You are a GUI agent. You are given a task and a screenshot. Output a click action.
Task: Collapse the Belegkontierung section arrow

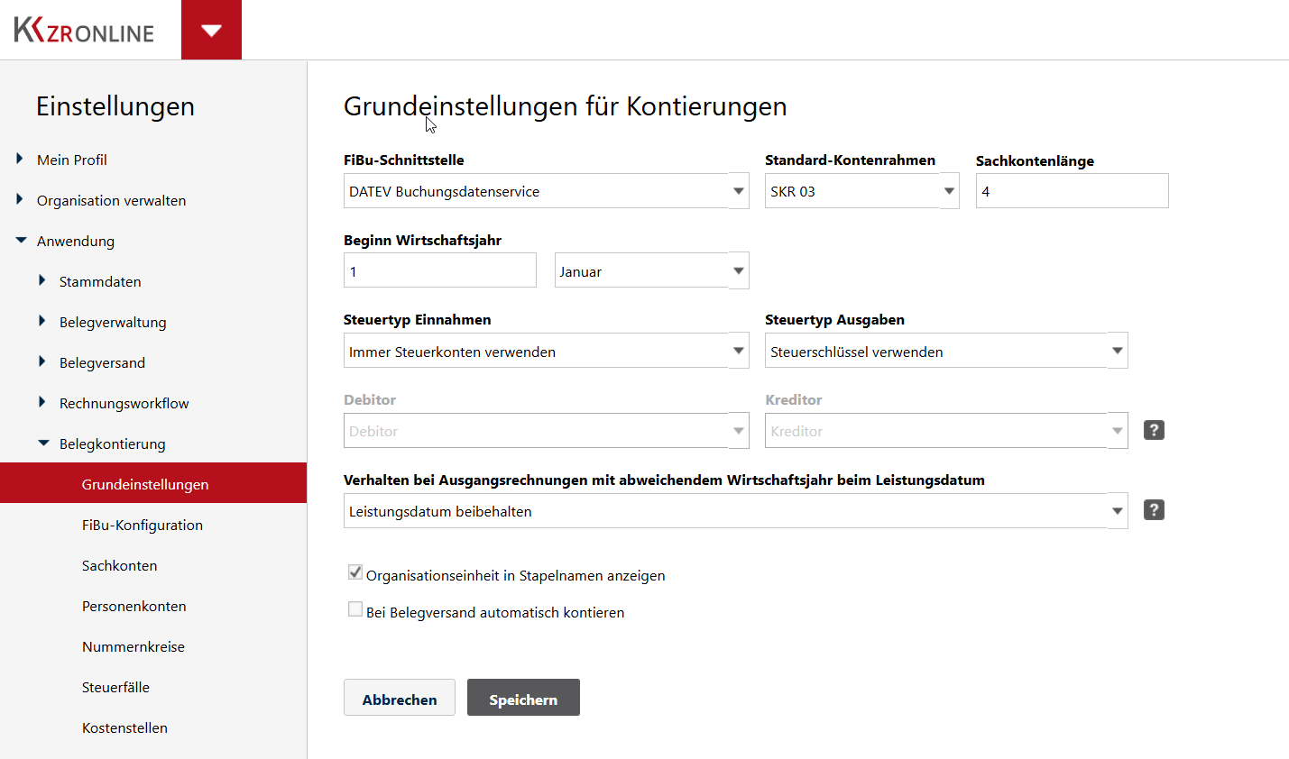click(43, 444)
